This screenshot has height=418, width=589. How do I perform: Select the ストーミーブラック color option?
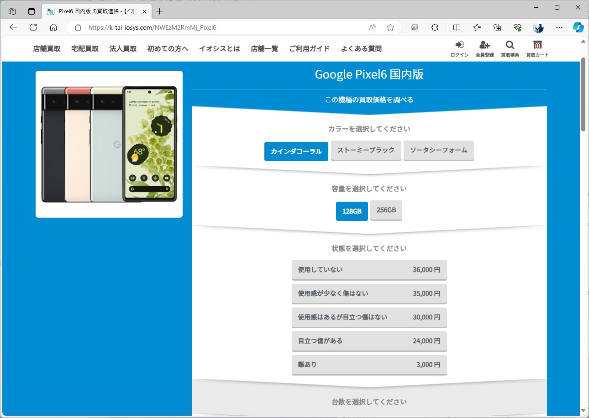(x=366, y=151)
